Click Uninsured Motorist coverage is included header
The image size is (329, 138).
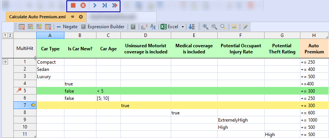pos(146,49)
